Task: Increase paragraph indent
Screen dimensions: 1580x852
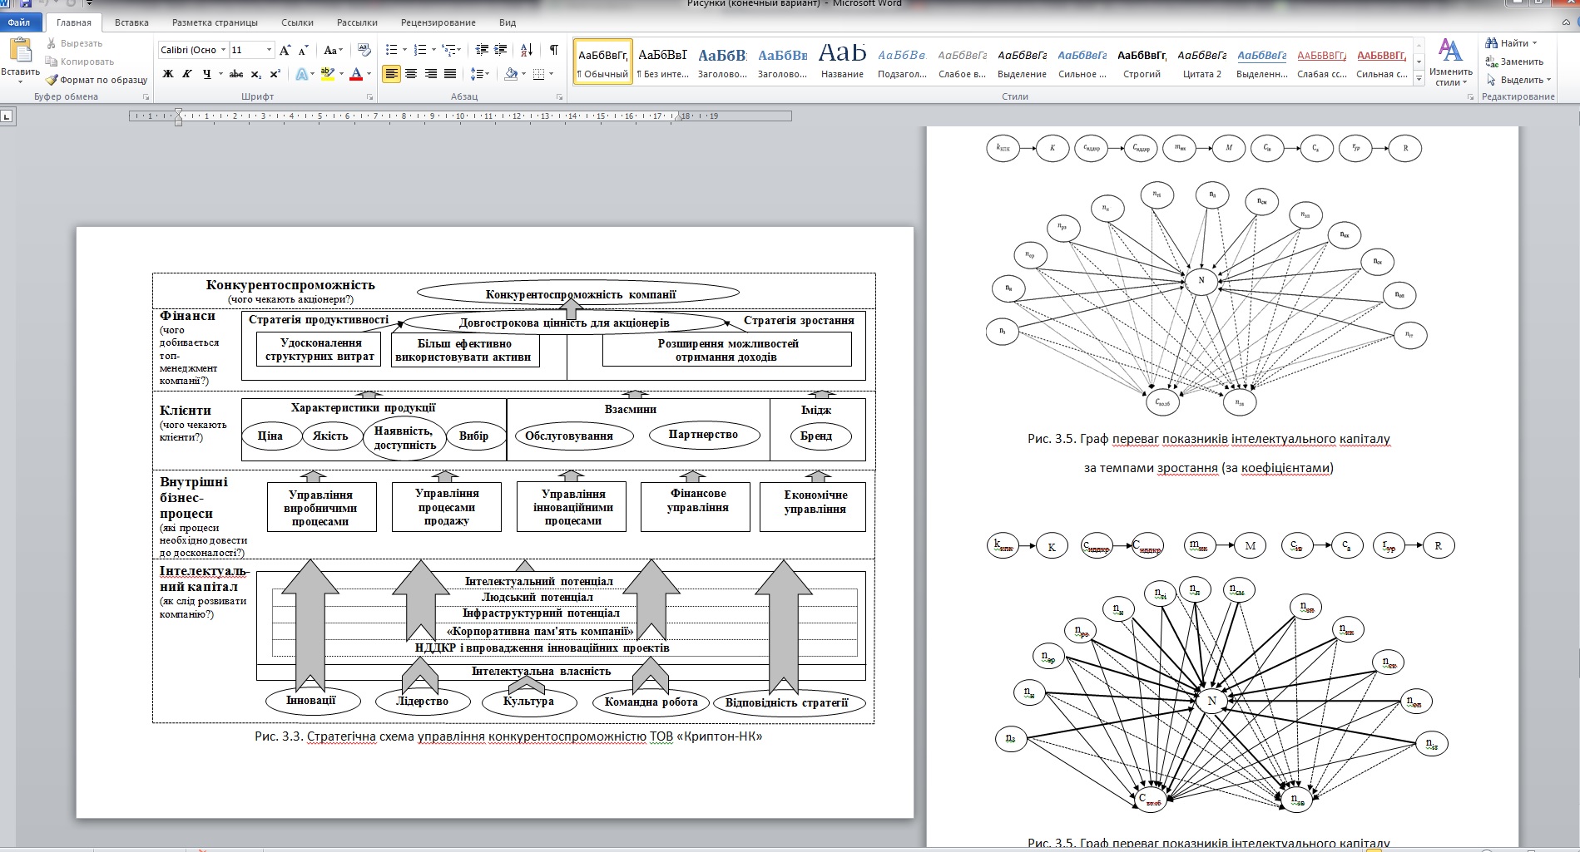Action: (x=501, y=50)
